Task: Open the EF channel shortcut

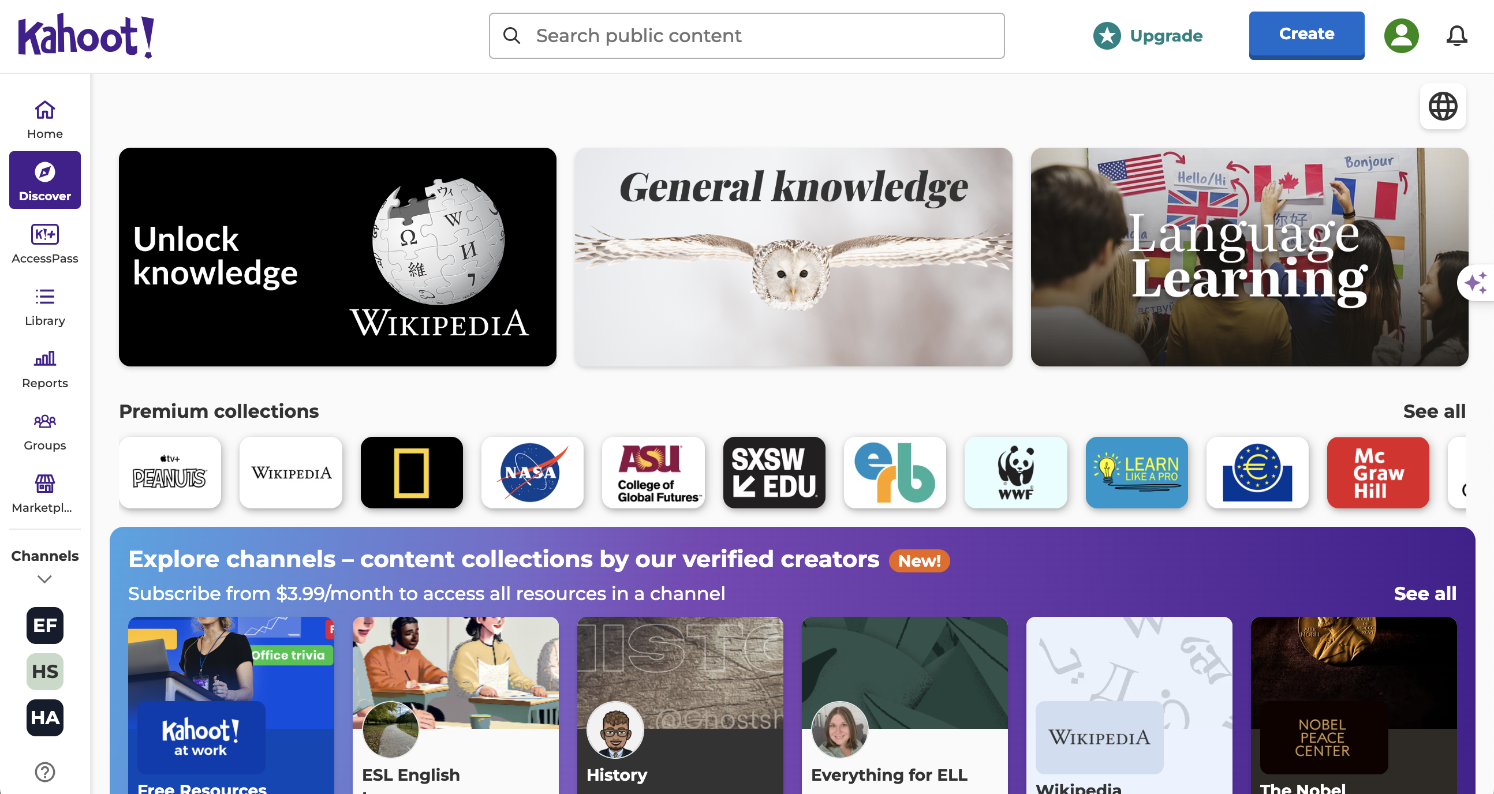Action: 44,626
